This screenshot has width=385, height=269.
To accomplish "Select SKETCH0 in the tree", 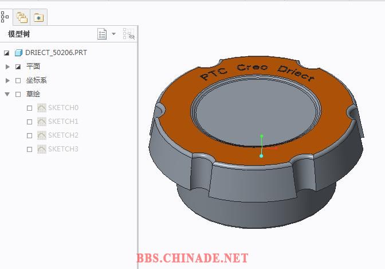I will [63, 108].
